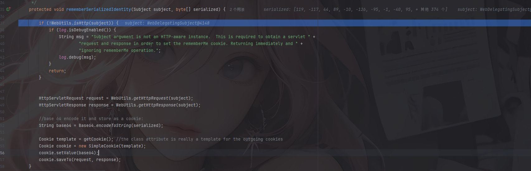Click the getHttpResponse method call

157,105
